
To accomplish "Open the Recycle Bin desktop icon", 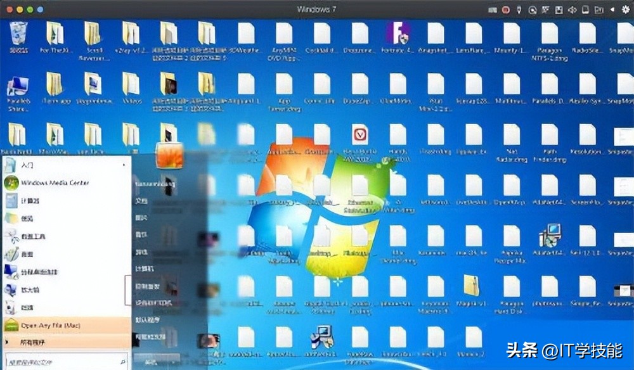I will (18, 34).
